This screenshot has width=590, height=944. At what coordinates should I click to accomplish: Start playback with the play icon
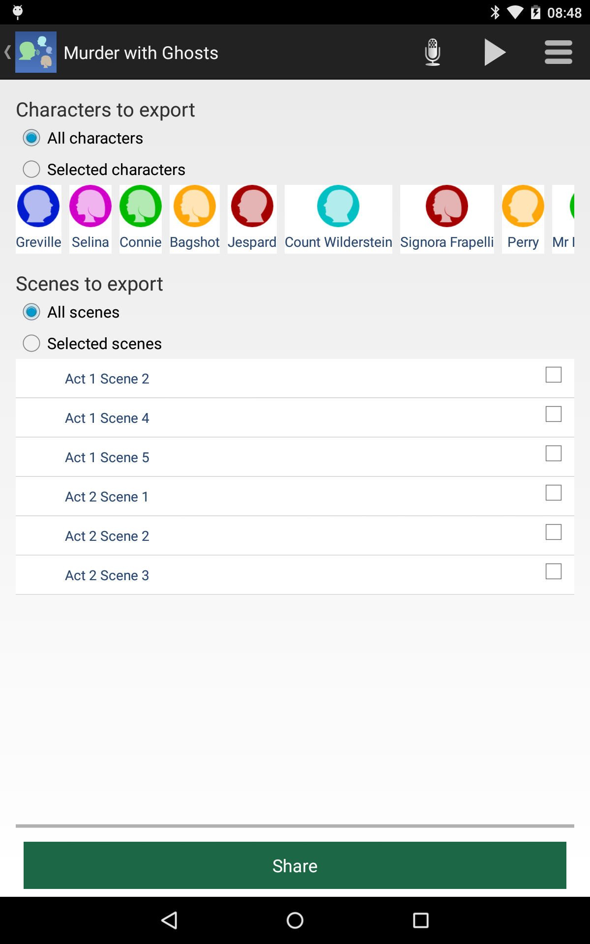[495, 52]
